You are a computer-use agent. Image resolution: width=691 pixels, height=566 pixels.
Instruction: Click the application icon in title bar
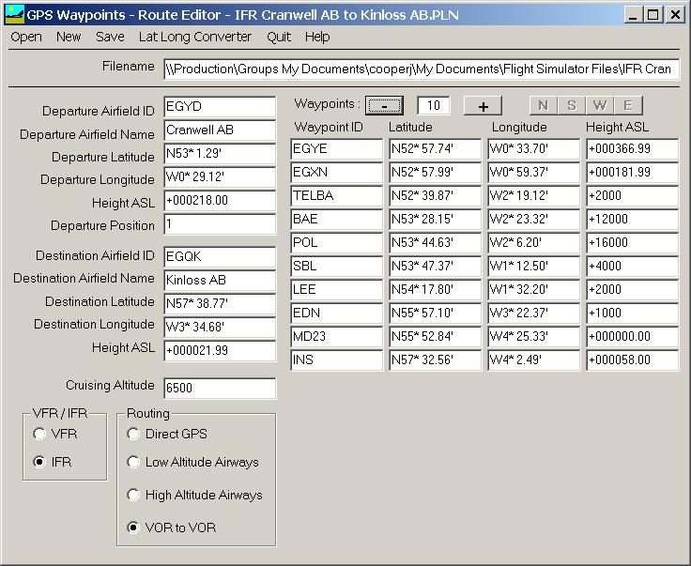click(14, 14)
